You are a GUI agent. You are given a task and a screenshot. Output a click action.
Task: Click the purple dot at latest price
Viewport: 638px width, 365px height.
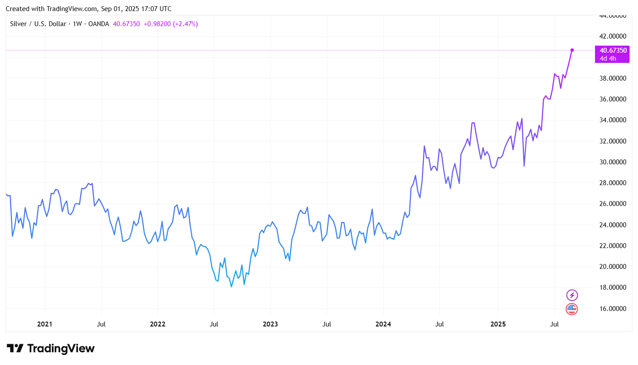tap(572, 50)
